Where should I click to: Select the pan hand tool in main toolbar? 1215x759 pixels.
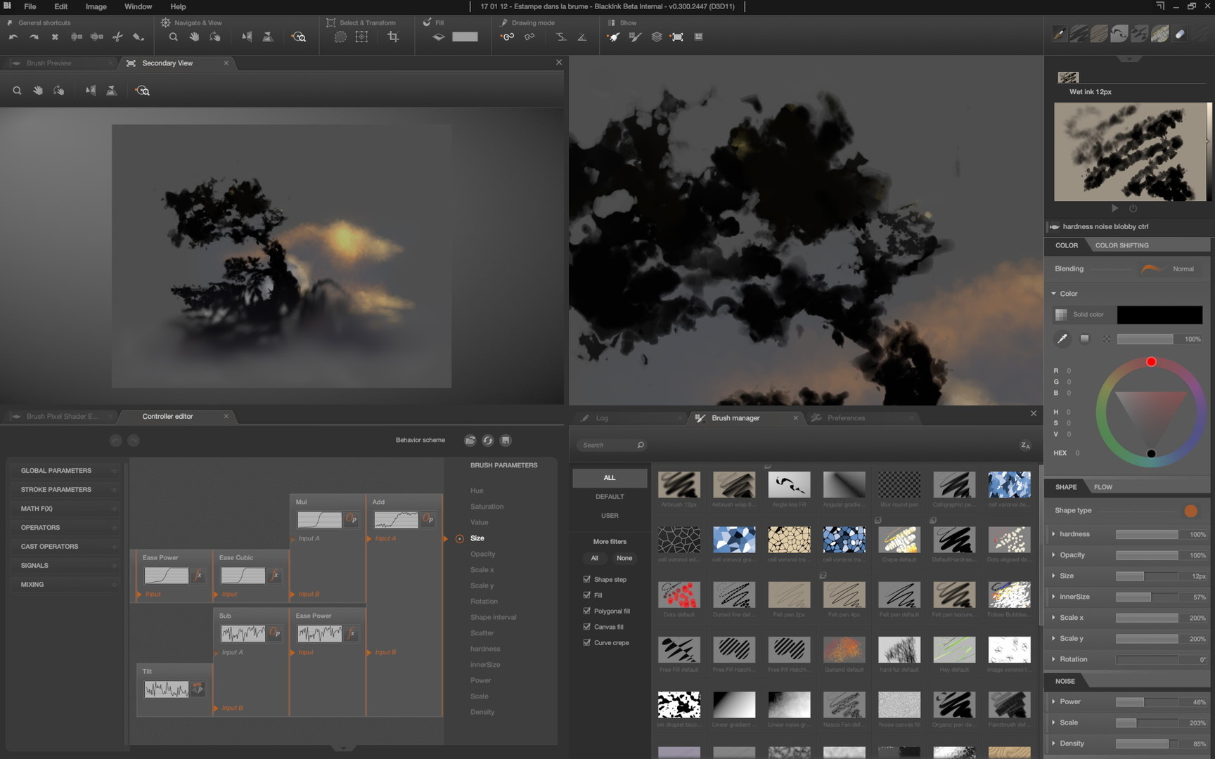coord(194,37)
